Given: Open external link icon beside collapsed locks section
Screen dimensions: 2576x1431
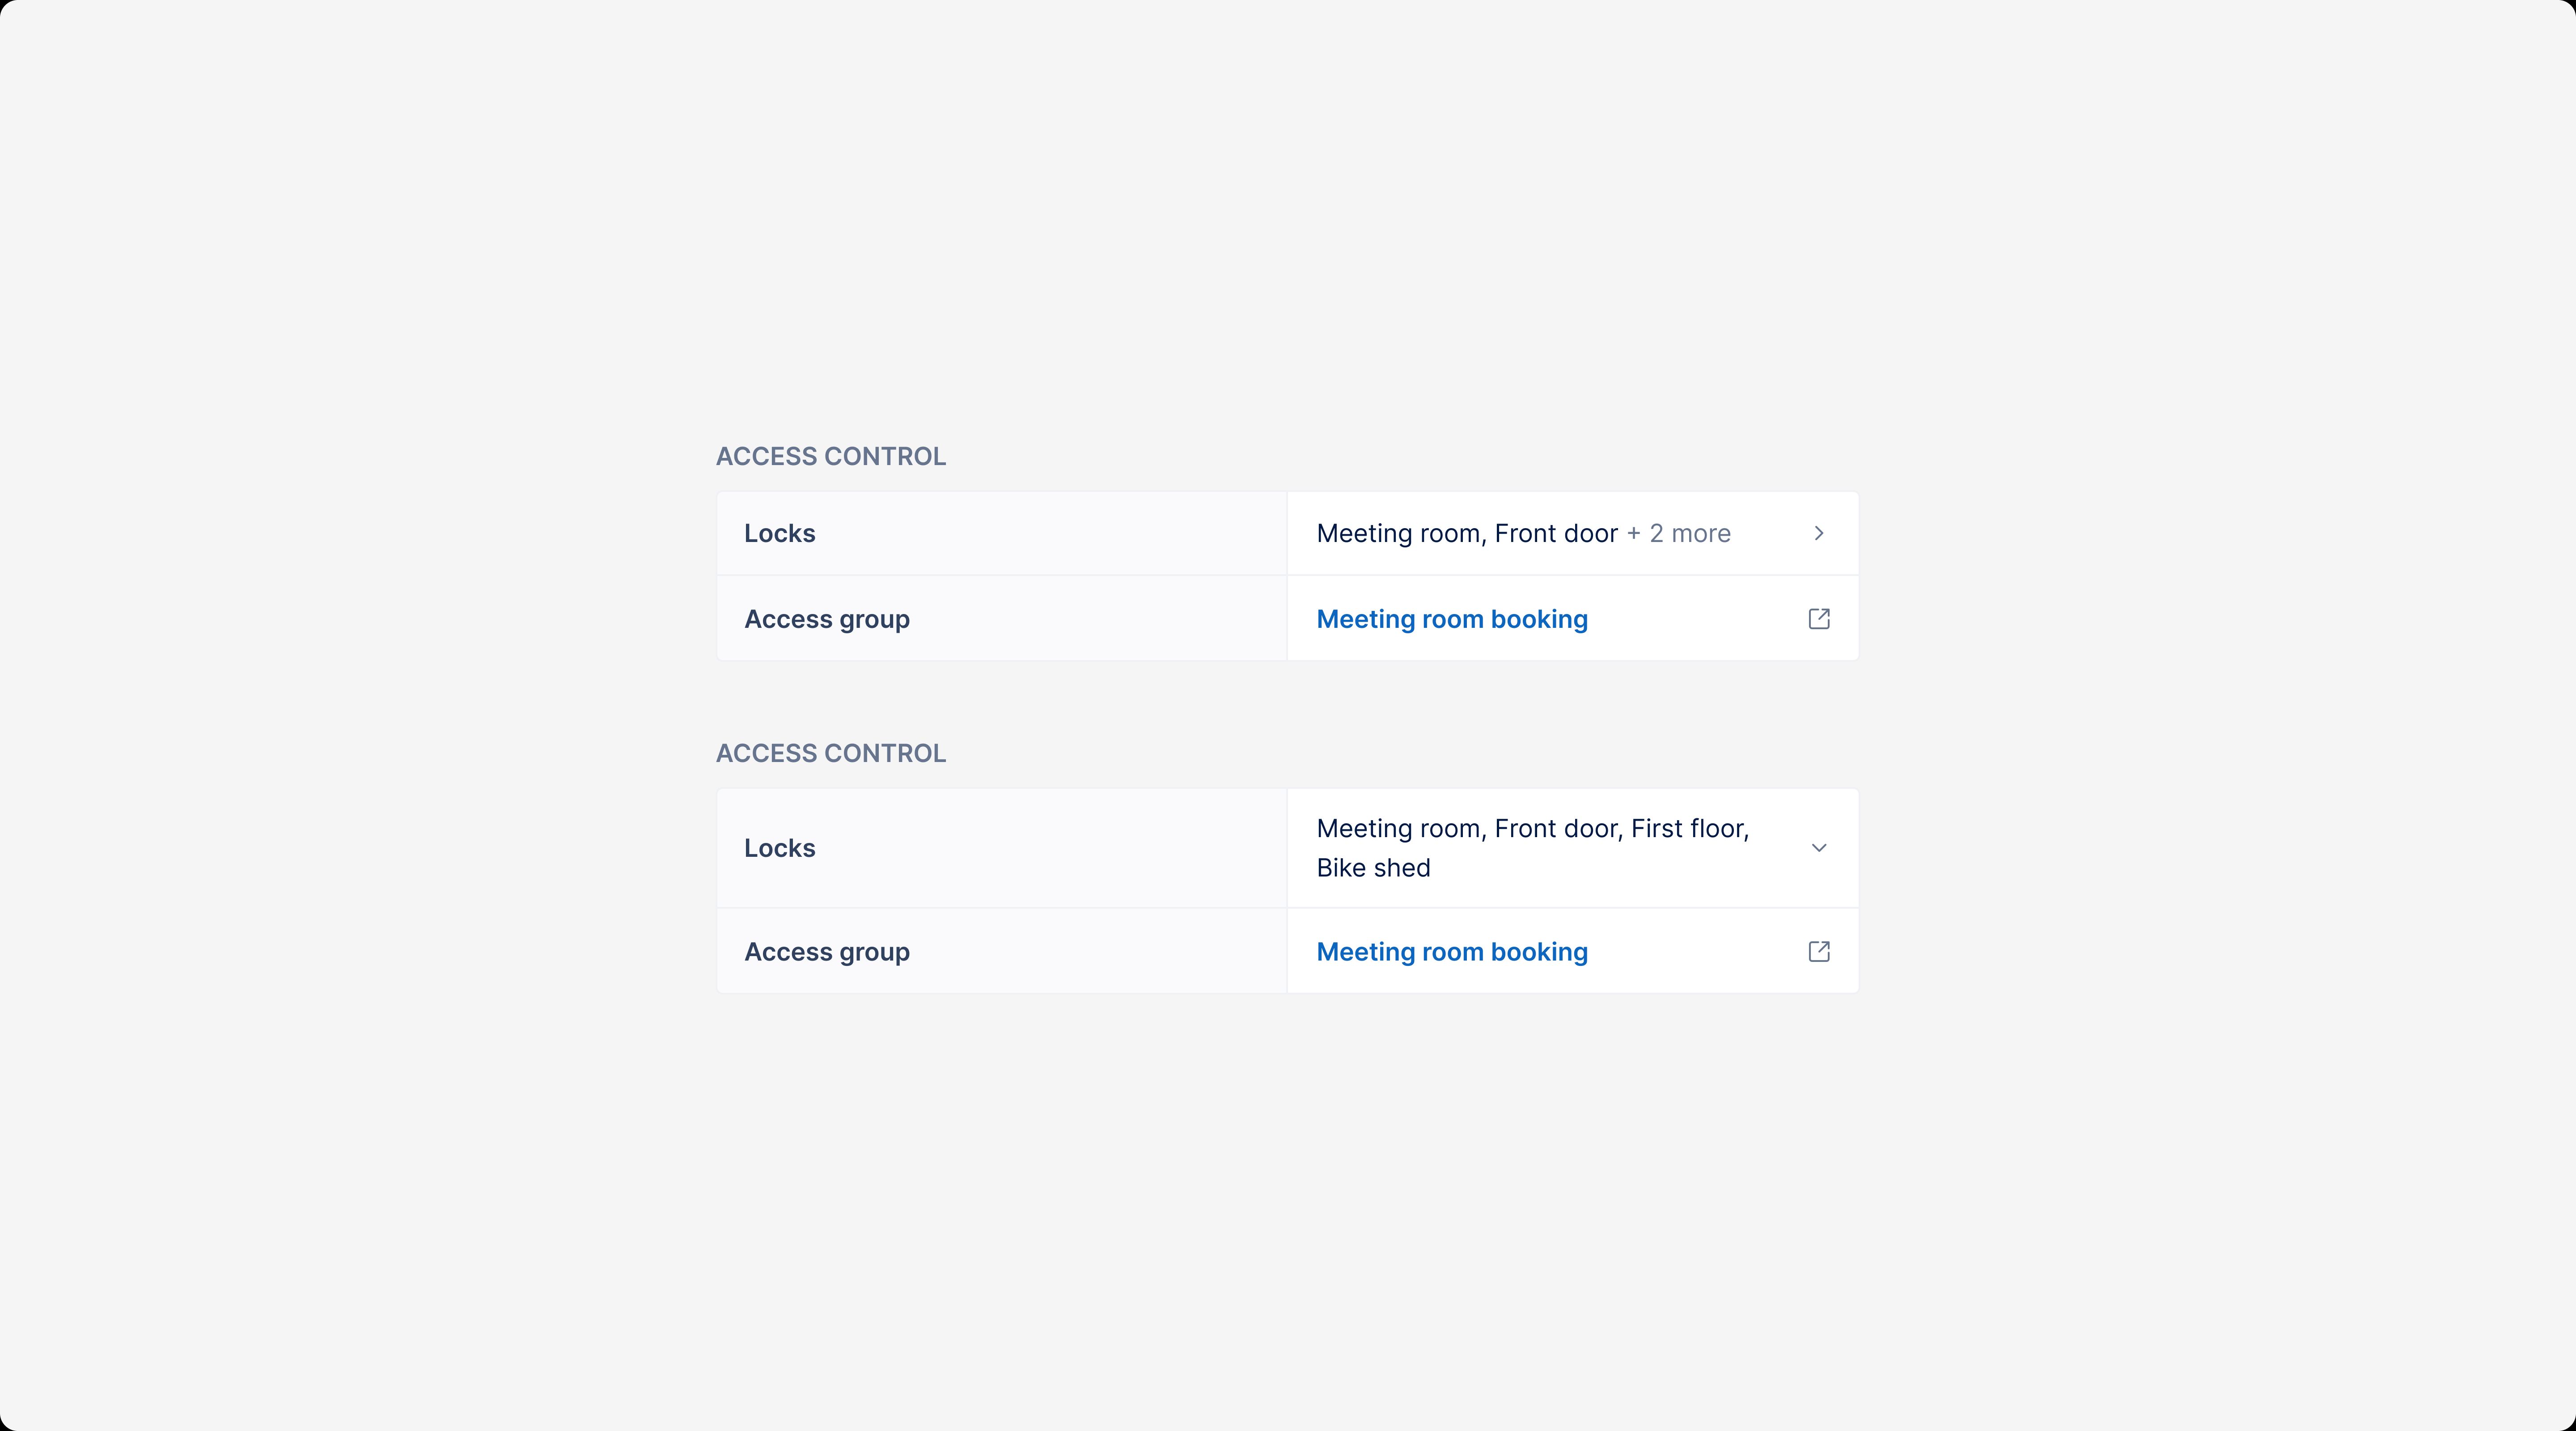Looking at the screenshot, I should point(1819,619).
